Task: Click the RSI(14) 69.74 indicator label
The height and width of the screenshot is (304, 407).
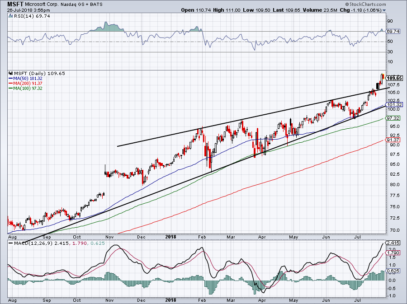Action: [x=32, y=16]
